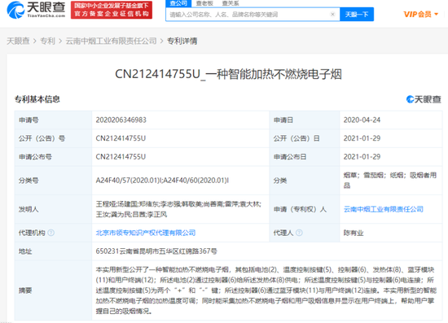Viewport: 448px width, 323px height.
Task: Click 专利详情 breadcrumb text
Action: point(182,41)
